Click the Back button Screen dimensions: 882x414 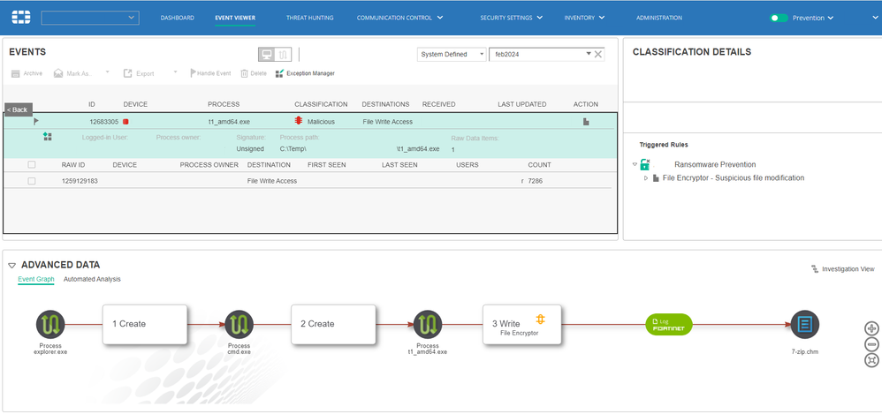18,109
